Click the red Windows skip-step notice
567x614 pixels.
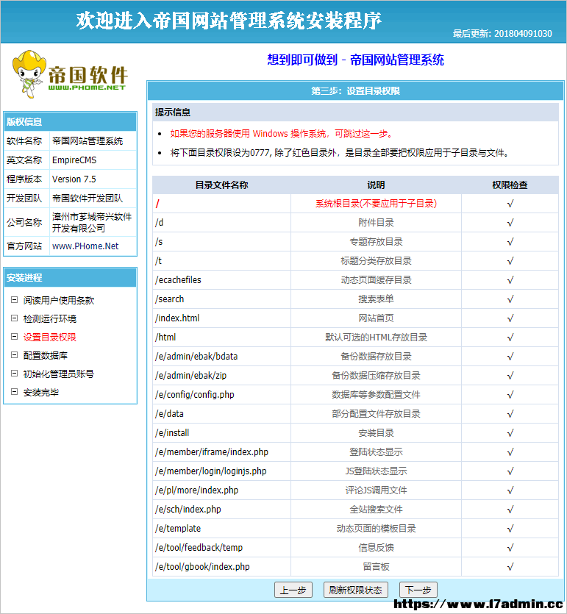[x=282, y=134]
